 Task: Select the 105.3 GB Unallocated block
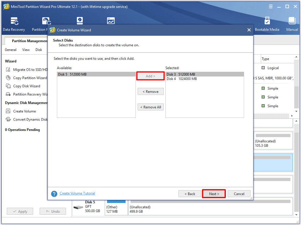tap(273, 141)
